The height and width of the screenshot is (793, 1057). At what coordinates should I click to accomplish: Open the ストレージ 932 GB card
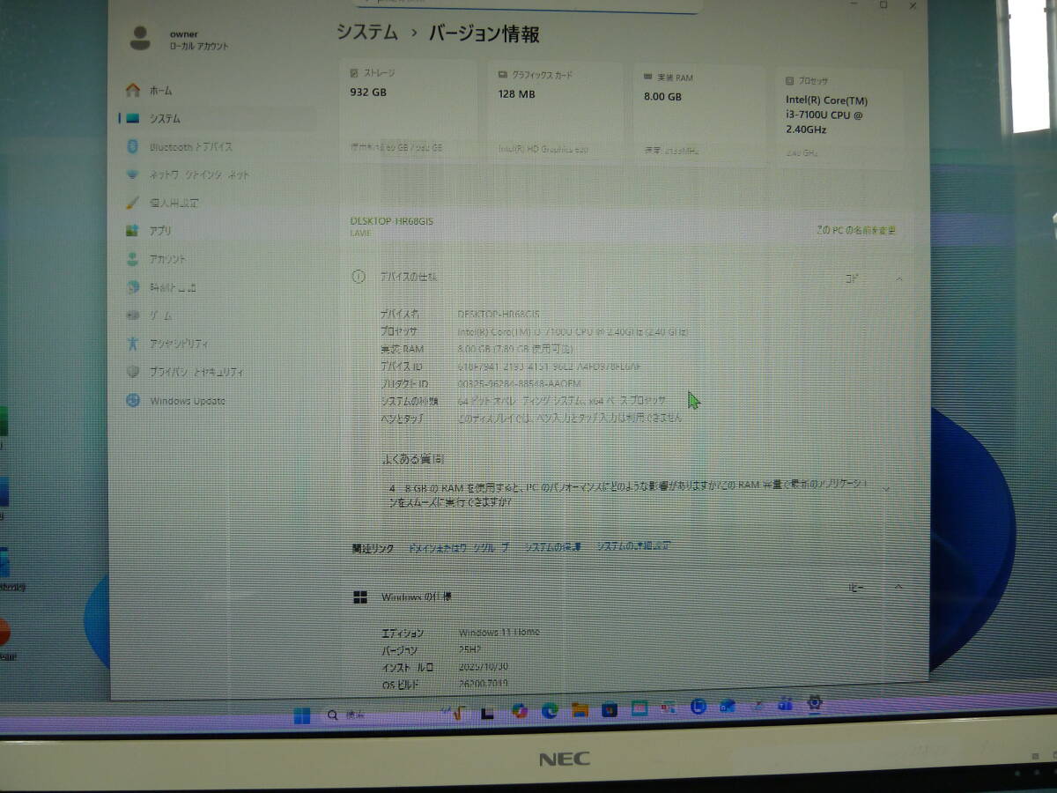pos(408,107)
